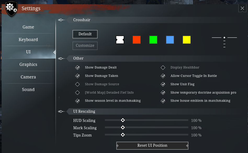Toggle Show house emblem in matchmaking checkbox

coord(163,101)
